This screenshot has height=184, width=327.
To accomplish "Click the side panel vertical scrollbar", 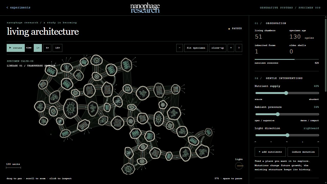I will [326, 55].
